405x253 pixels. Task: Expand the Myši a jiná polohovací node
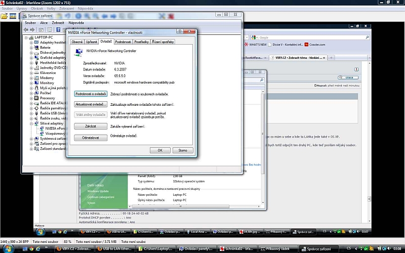pos(31,88)
